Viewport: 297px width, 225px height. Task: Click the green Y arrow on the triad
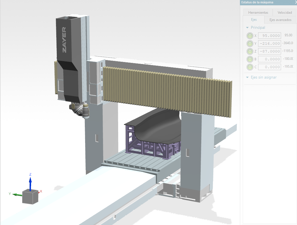coord(17,194)
